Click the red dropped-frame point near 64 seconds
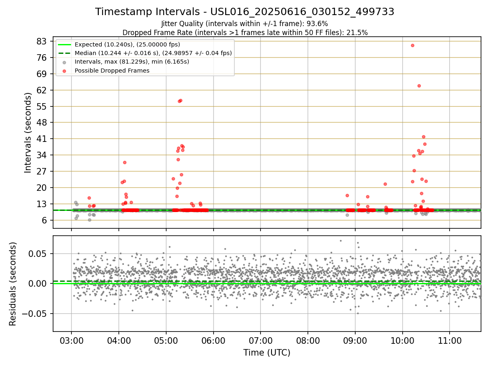The height and width of the screenshot is (367, 490). tap(419, 86)
